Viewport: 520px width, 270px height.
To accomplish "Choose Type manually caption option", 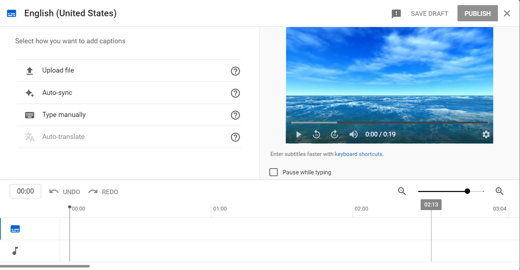I will tap(129, 115).
